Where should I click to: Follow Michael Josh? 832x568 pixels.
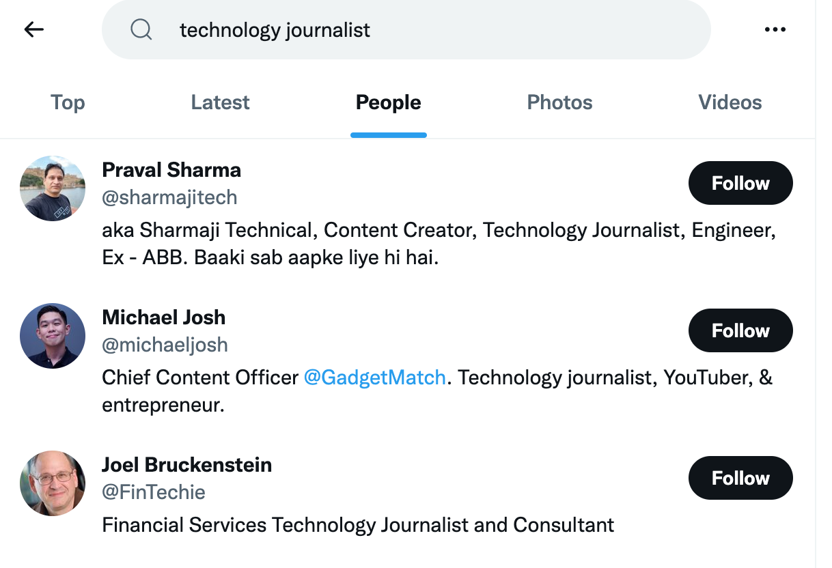click(x=740, y=330)
